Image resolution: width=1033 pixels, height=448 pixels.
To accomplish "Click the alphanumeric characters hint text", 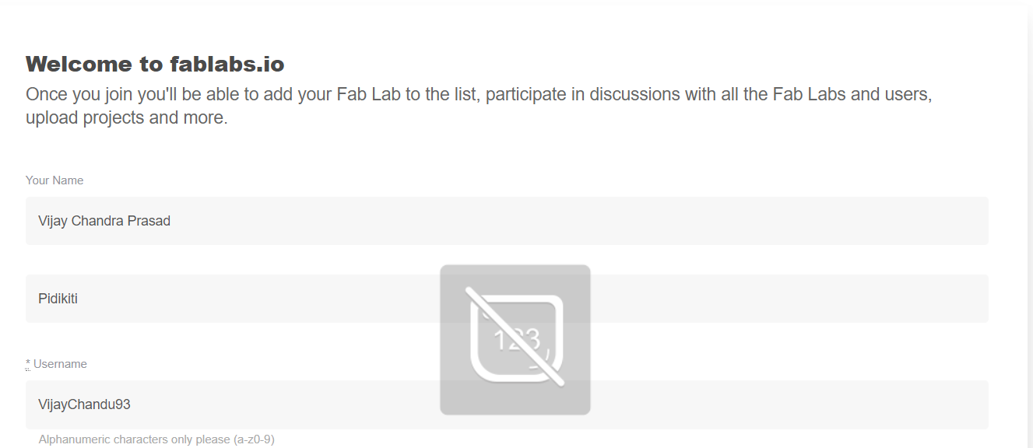I will pos(156,439).
